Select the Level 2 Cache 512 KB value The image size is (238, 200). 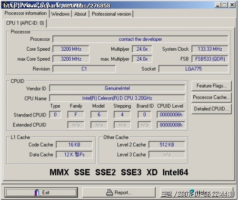coord(167,145)
